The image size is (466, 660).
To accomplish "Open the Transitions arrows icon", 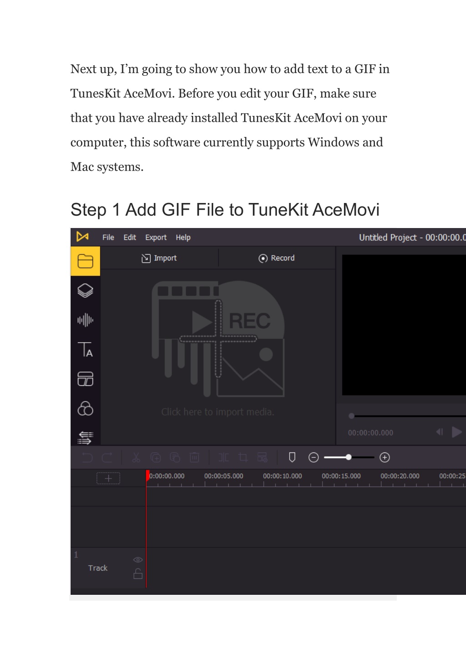I will pyautogui.click(x=85, y=437).
